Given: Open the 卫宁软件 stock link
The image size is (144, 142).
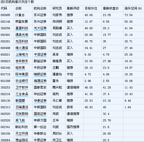Looking at the screenshot, I should (22, 87).
